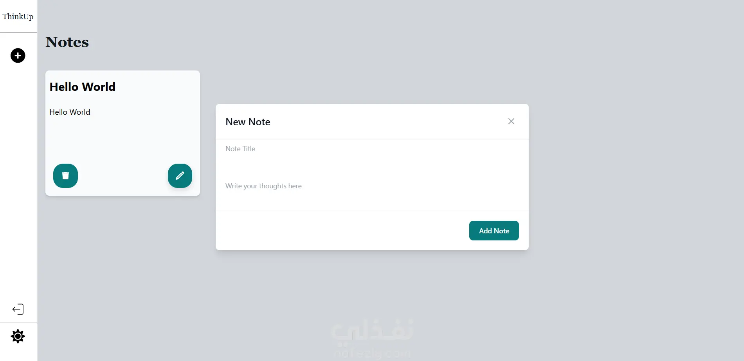The image size is (744, 361).
Task: Click the Hello World note body text
Action: [x=70, y=112]
